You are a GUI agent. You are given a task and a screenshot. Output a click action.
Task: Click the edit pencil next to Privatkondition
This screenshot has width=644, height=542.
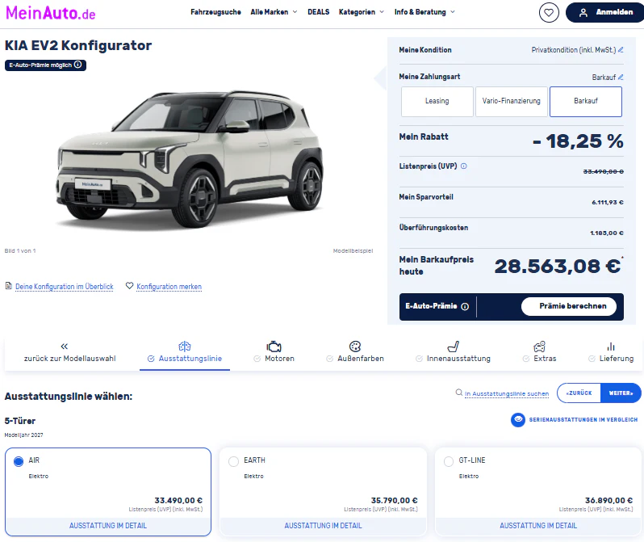click(621, 50)
